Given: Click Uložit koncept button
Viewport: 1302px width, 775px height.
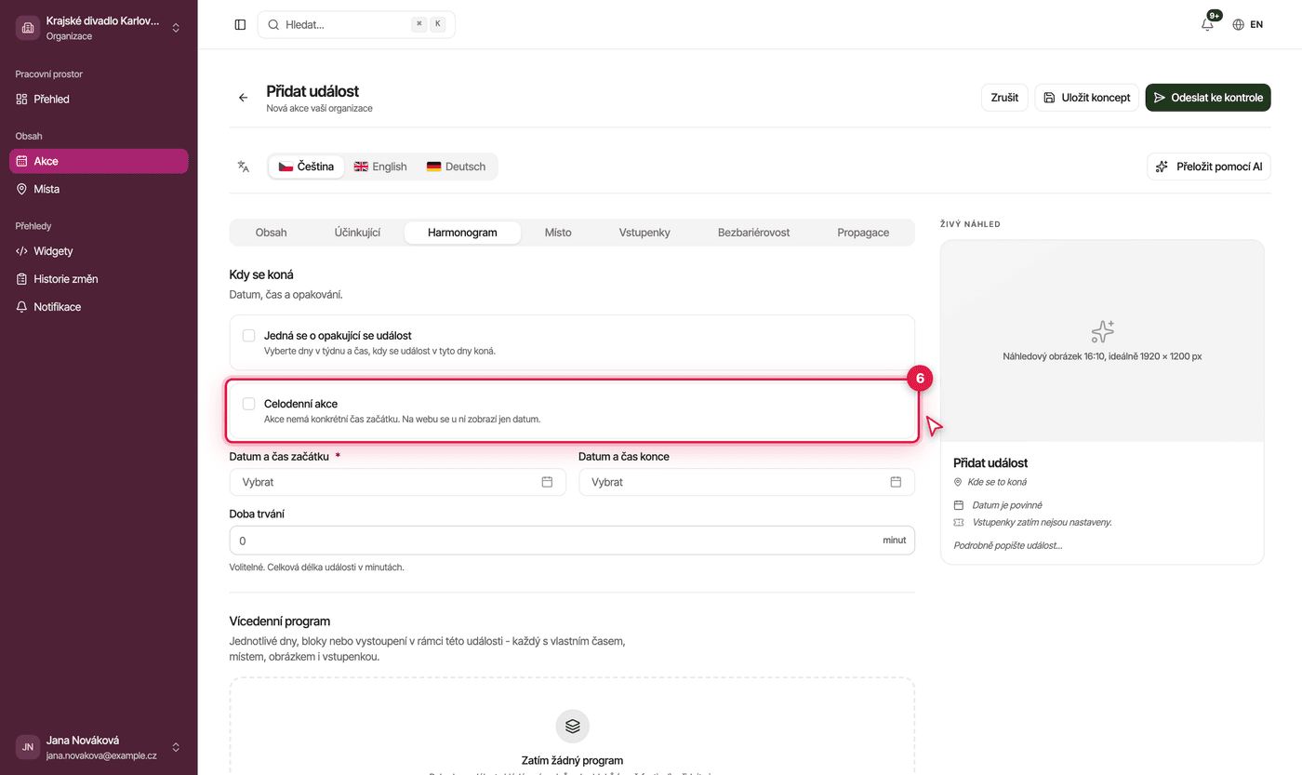Looking at the screenshot, I should (1086, 98).
